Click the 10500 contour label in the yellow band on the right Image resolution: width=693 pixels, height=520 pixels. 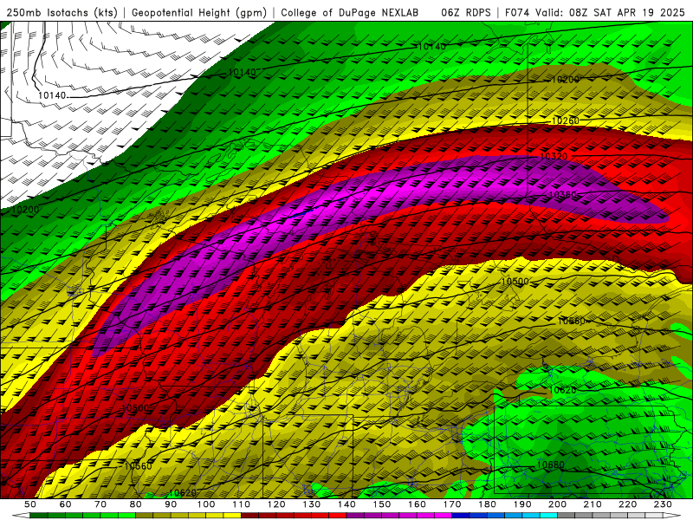pos(515,281)
